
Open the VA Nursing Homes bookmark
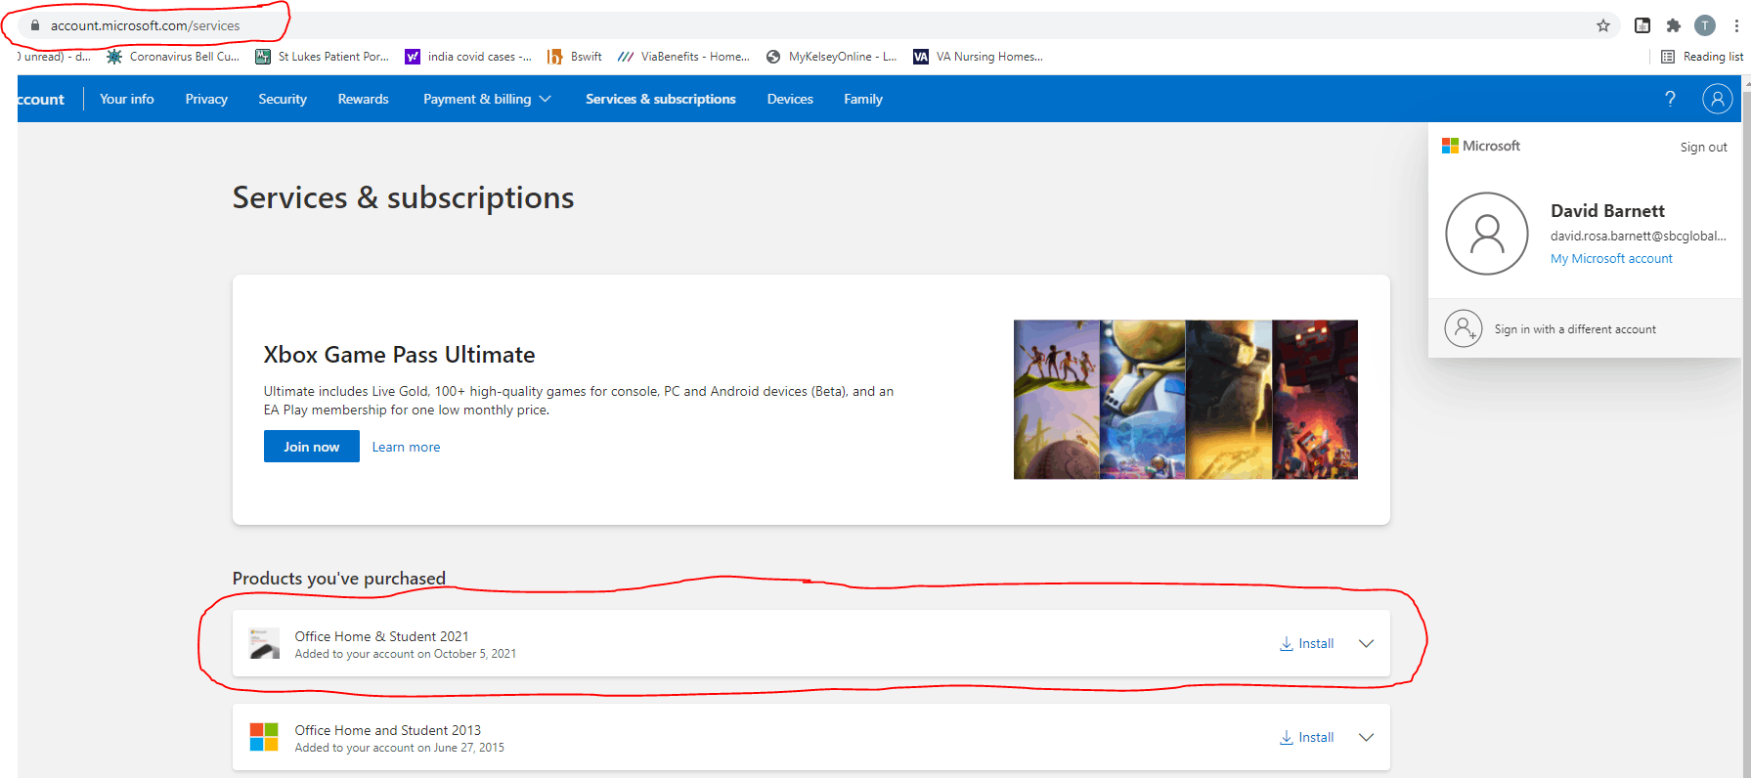(x=978, y=57)
